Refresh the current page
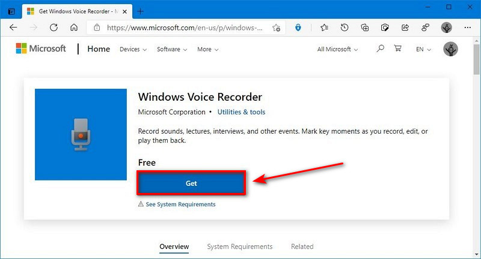Screen dimensions: 481x259 (x=54, y=28)
